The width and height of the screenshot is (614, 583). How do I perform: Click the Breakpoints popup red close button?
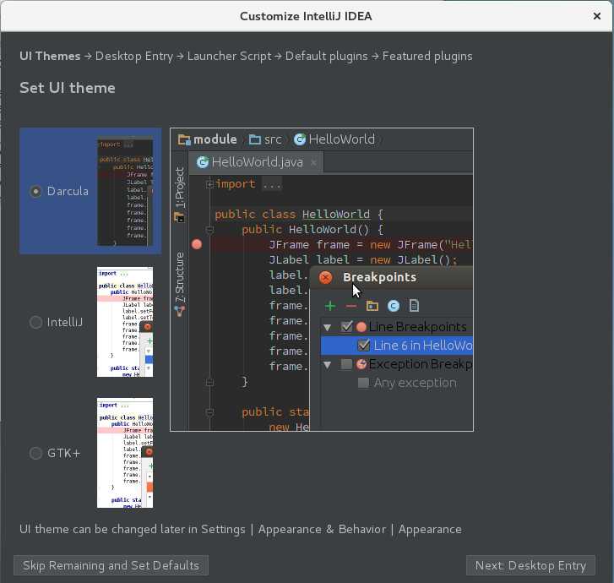click(325, 277)
